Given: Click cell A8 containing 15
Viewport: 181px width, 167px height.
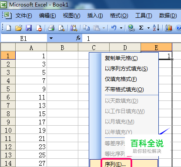Looking at the screenshot, I should 31,114.
